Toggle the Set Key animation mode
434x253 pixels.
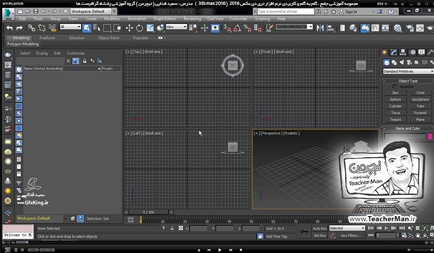(320, 236)
